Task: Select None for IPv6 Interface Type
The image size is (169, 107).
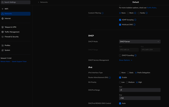Action: [x=120, y=73]
